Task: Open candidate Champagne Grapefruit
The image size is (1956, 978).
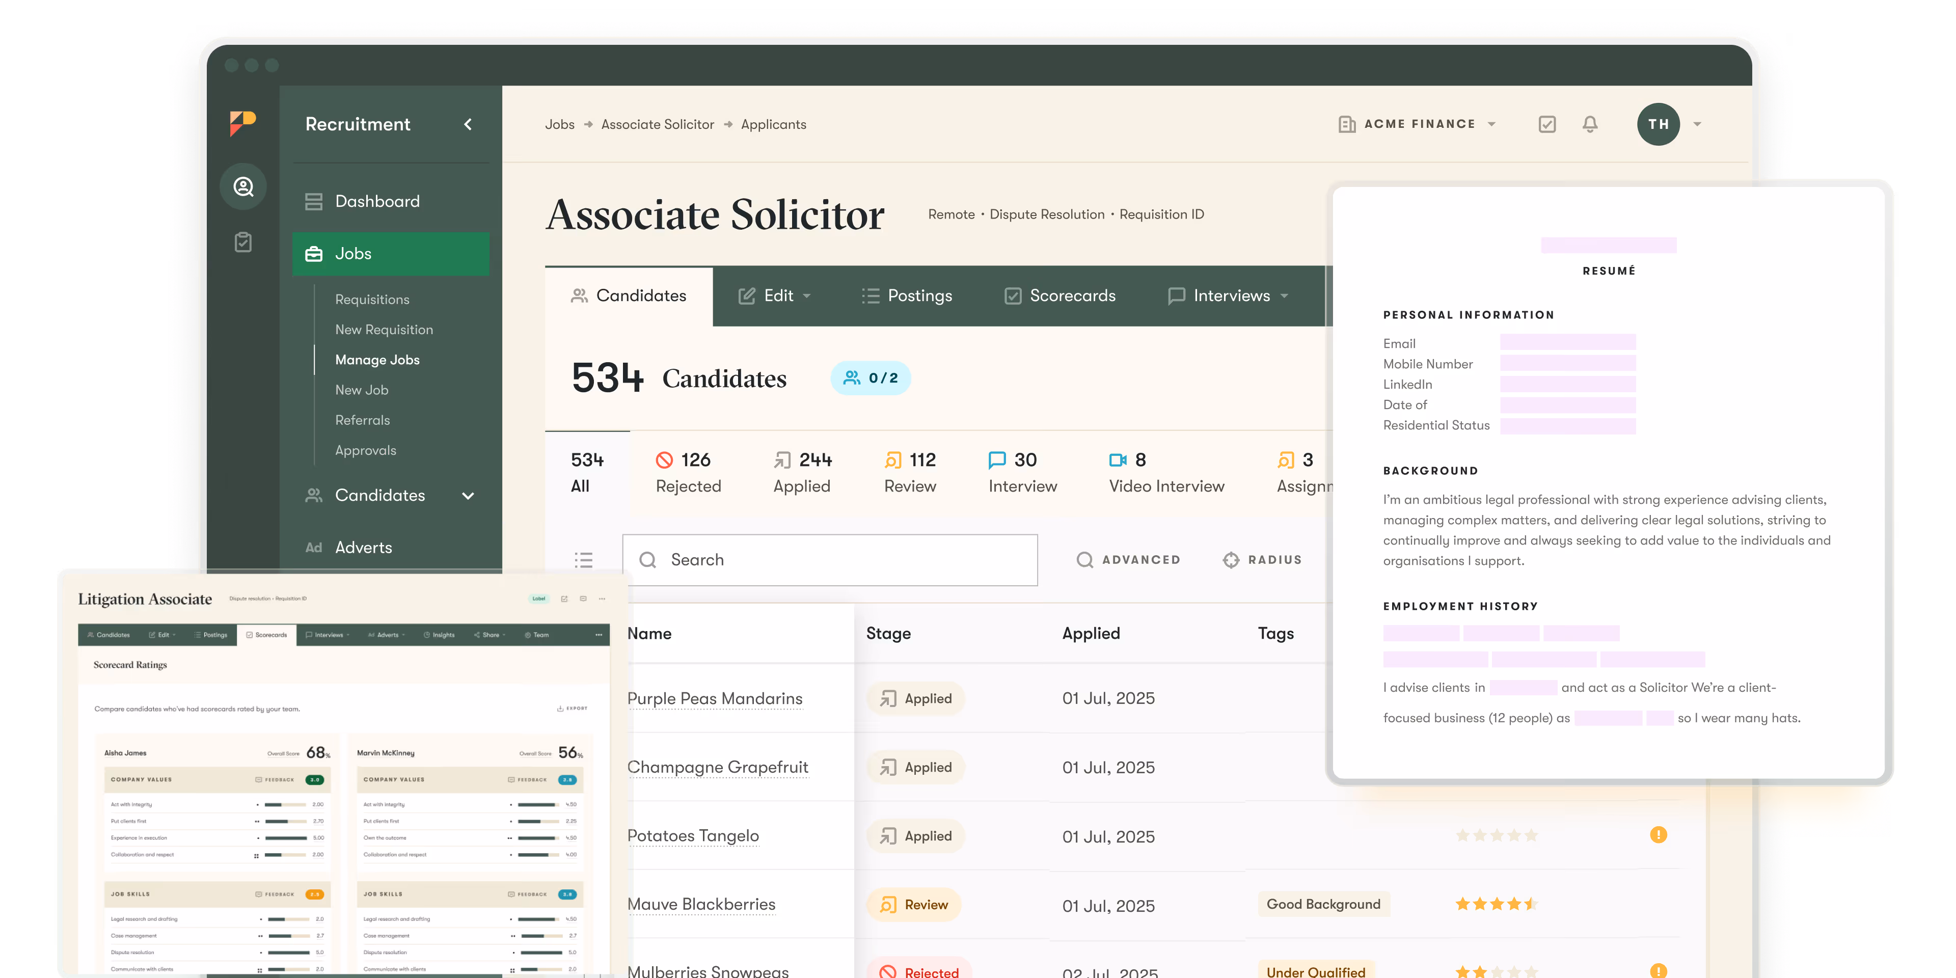Action: [x=718, y=767]
